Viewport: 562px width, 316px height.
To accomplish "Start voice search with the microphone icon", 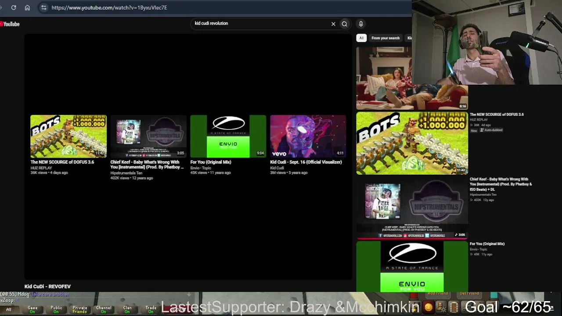I will click(361, 24).
